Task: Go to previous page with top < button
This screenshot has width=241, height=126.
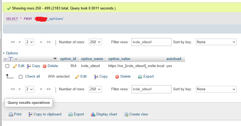Action: [20, 42]
